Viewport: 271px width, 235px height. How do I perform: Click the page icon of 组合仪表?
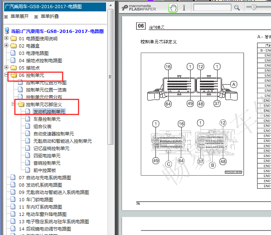28,126
